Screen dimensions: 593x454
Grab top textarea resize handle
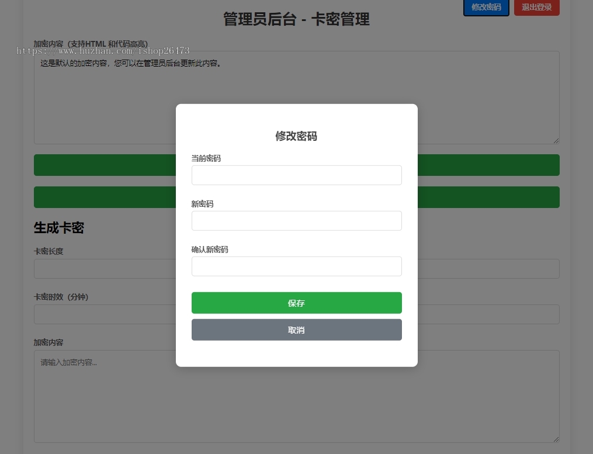(556, 141)
